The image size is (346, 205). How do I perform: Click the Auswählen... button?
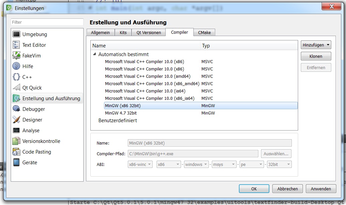click(x=276, y=154)
